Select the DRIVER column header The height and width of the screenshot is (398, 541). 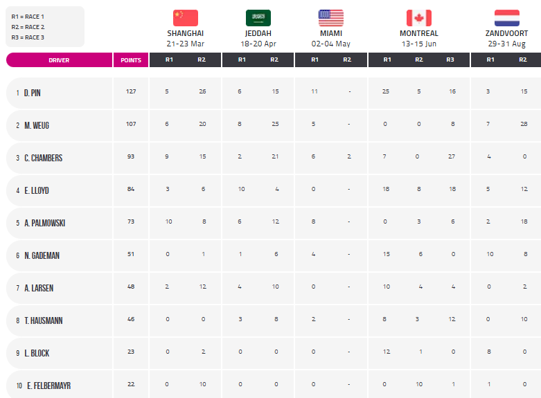tap(60, 60)
